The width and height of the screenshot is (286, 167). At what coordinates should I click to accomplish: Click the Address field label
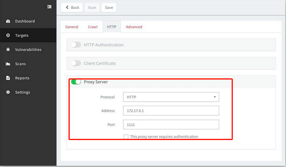(108, 111)
